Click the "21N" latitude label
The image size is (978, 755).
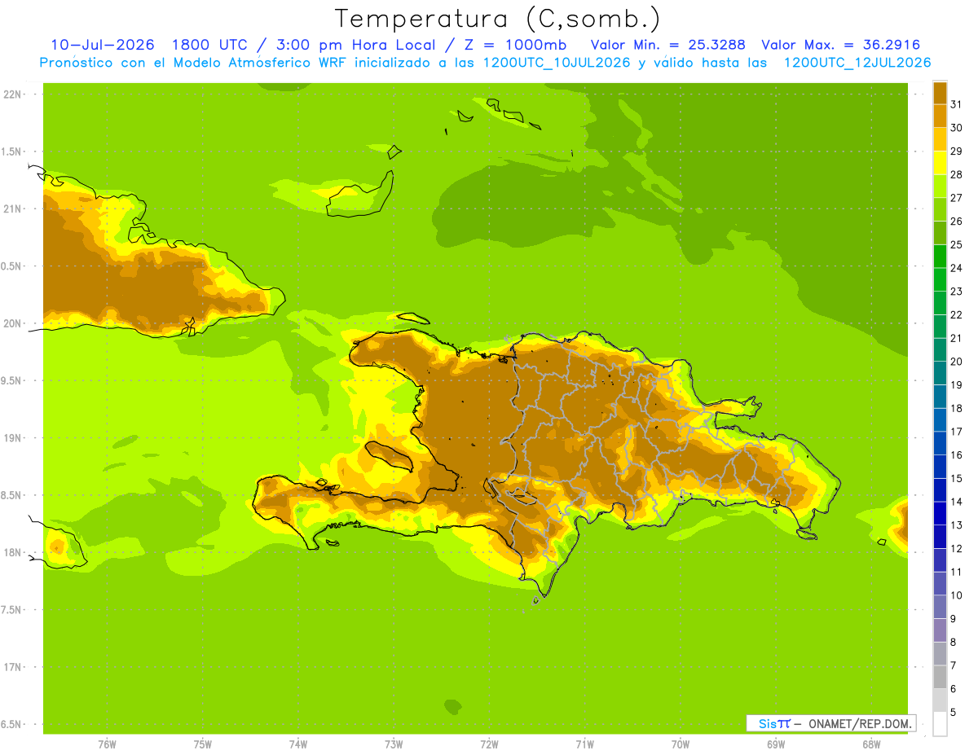tap(13, 209)
